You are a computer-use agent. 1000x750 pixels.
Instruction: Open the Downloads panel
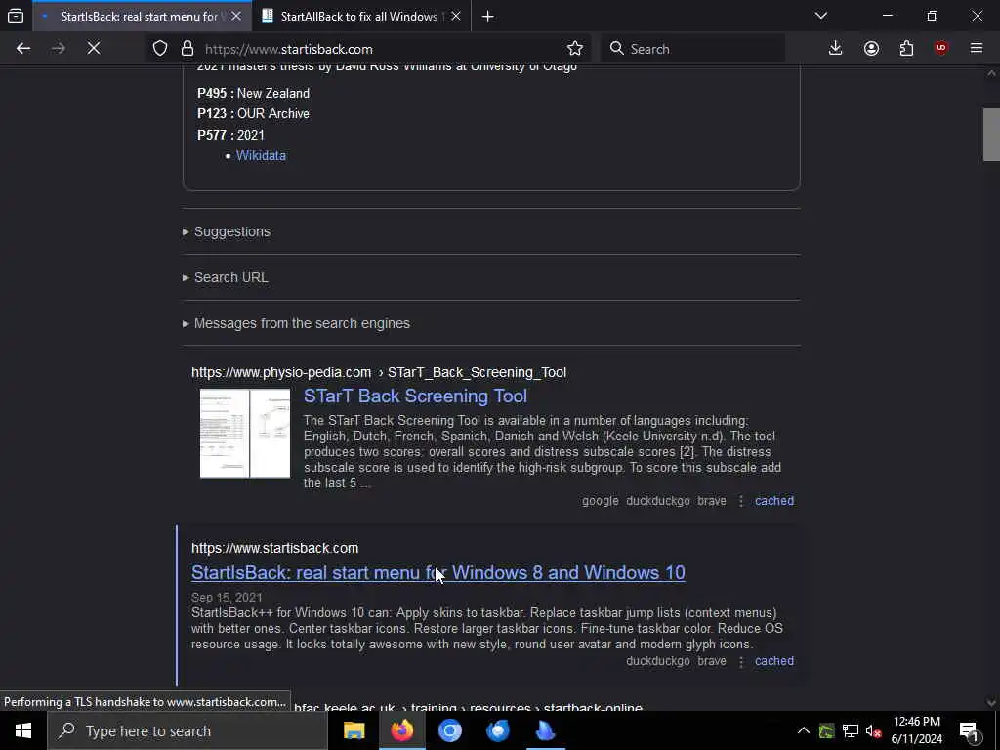point(836,49)
